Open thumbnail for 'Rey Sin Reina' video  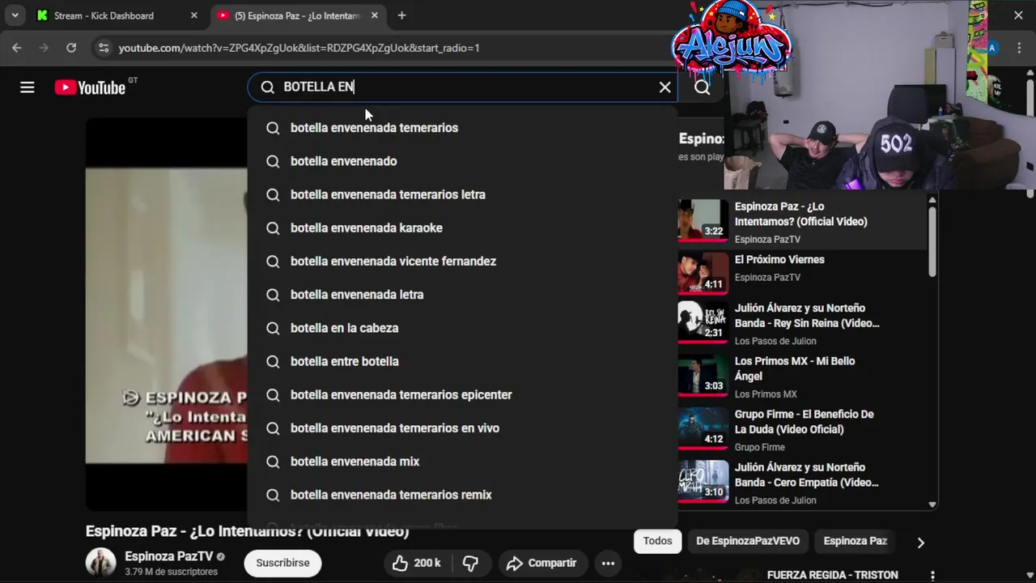703,322
